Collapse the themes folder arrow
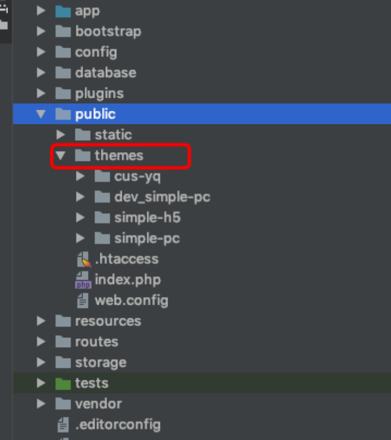Image resolution: width=391 pixels, height=440 pixels. point(61,155)
